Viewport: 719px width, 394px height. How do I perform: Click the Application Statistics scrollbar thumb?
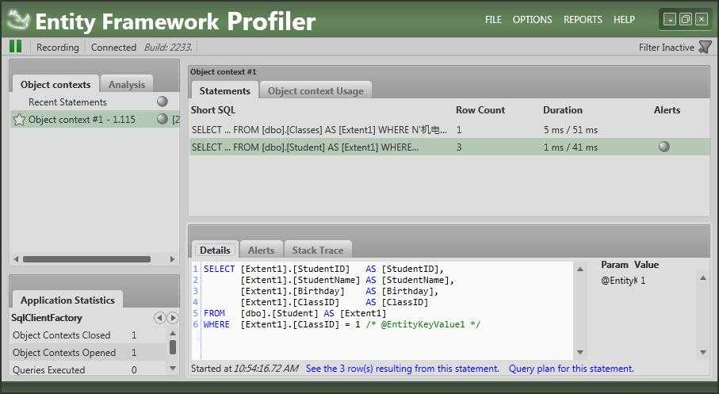(x=172, y=347)
